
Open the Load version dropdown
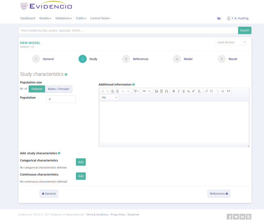[x=230, y=42]
